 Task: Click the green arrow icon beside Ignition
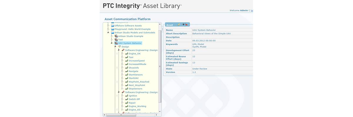point(126,96)
